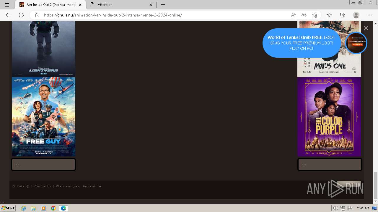The image size is (378, 212).
Task: Click the World of Tanks round image
Action: (356, 43)
